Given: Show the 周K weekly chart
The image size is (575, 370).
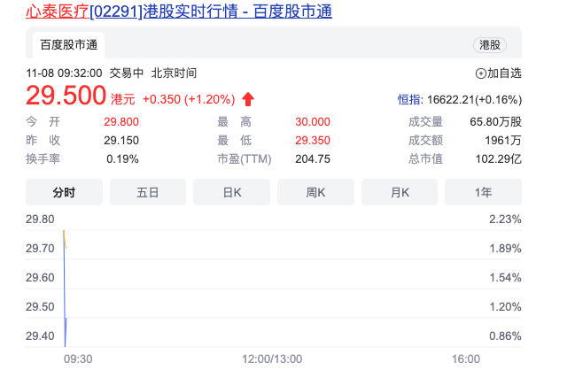Looking at the screenshot, I should click(x=316, y=192).
